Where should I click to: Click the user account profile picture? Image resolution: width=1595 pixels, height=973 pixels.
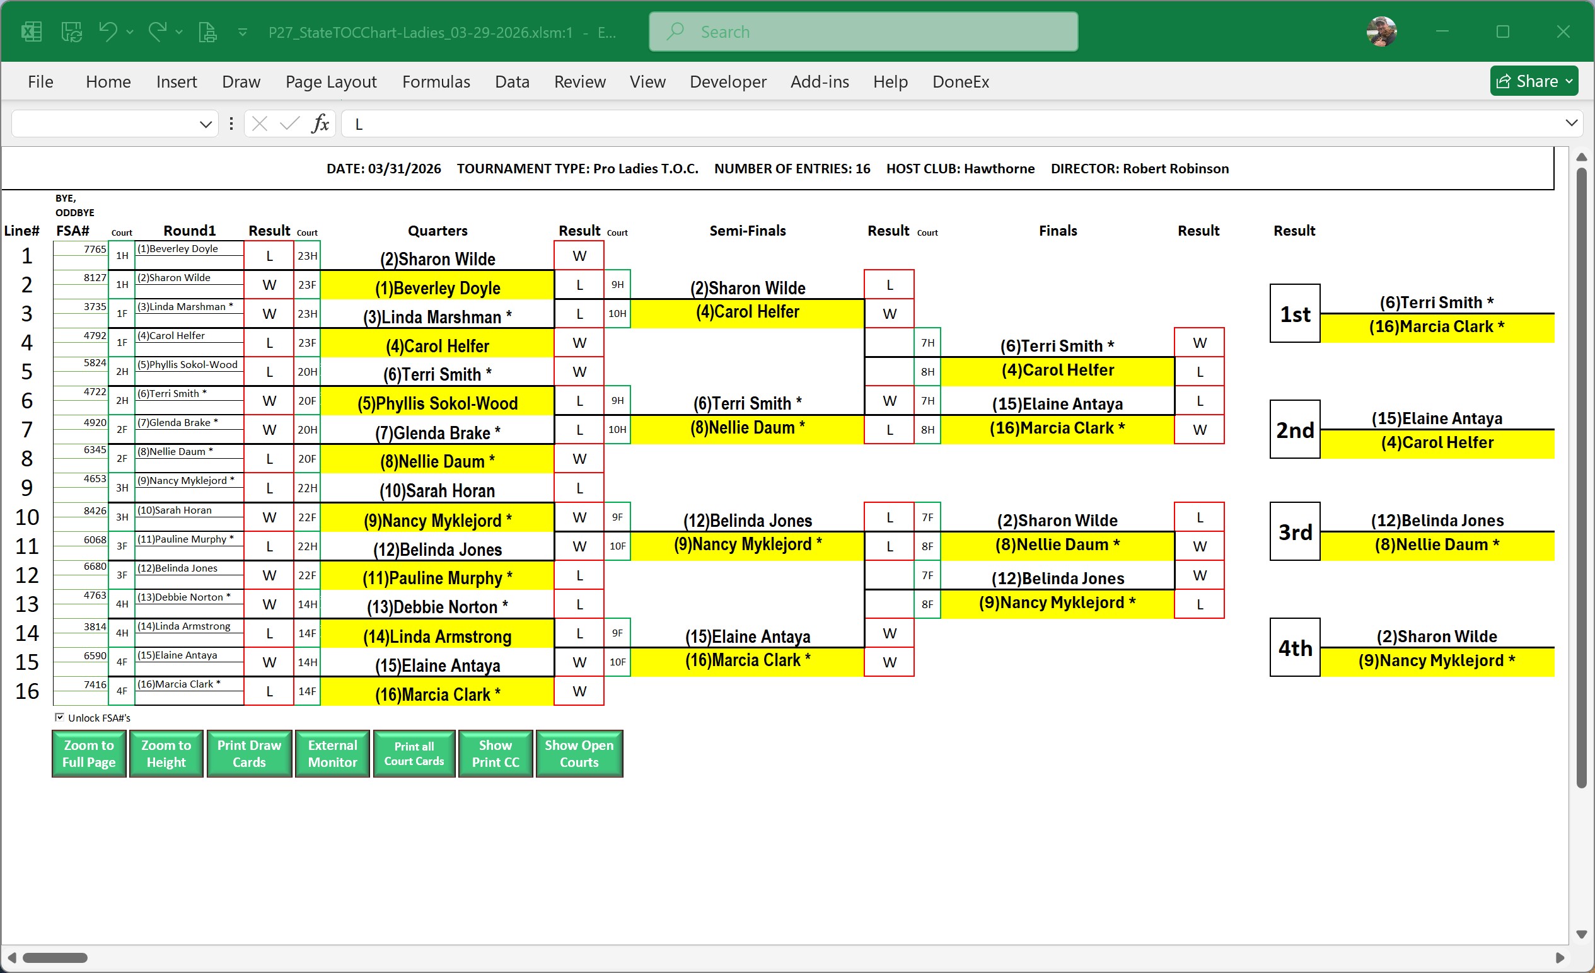1381,32
